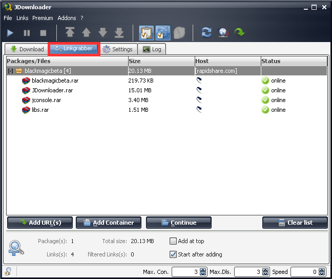Click online status icon for libs.rar
332x279 pixels.
point(265,110)
